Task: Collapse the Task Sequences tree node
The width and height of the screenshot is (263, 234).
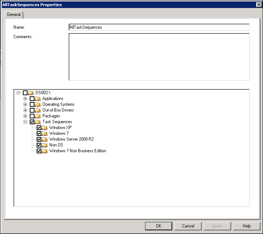Action: (x=25, y=122)
